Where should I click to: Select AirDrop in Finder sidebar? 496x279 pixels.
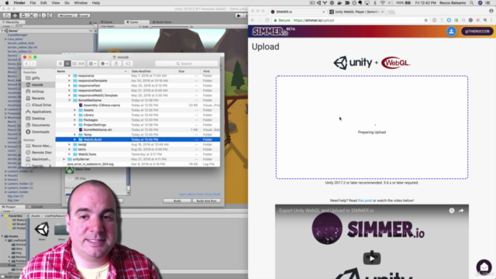[38, 91]
